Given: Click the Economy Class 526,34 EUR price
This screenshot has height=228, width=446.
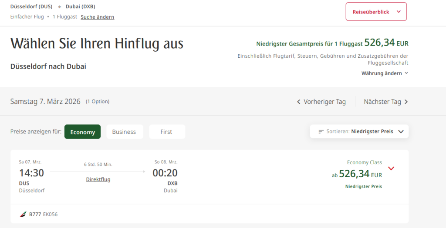Looking at the screenshot, I should pos(357,174).
